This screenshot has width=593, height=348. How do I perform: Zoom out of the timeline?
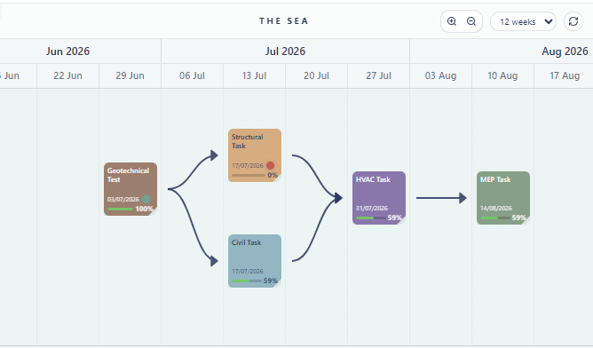pos(471,21)
